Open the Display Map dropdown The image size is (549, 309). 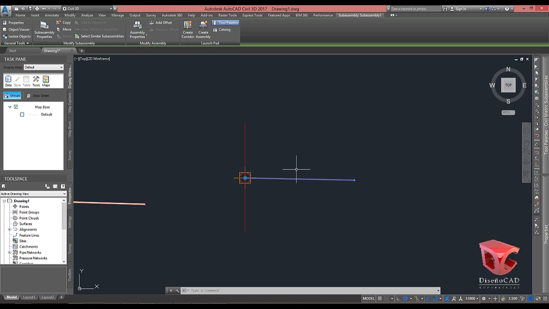[43, 67]
